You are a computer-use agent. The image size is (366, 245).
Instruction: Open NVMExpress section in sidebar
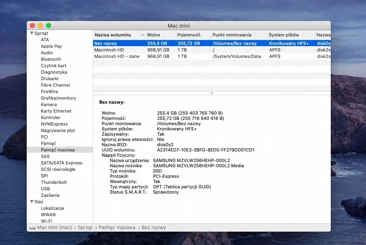pyautogui.click(x=54, y=124)
